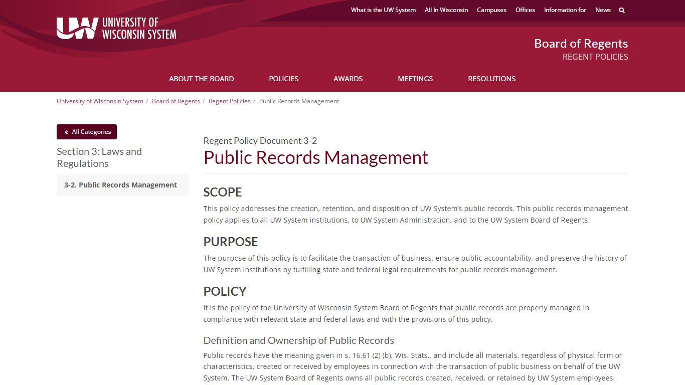Click the UW System logo
Image resolution: width=685 pixels, height=385 pixels.
click(116, 28)
